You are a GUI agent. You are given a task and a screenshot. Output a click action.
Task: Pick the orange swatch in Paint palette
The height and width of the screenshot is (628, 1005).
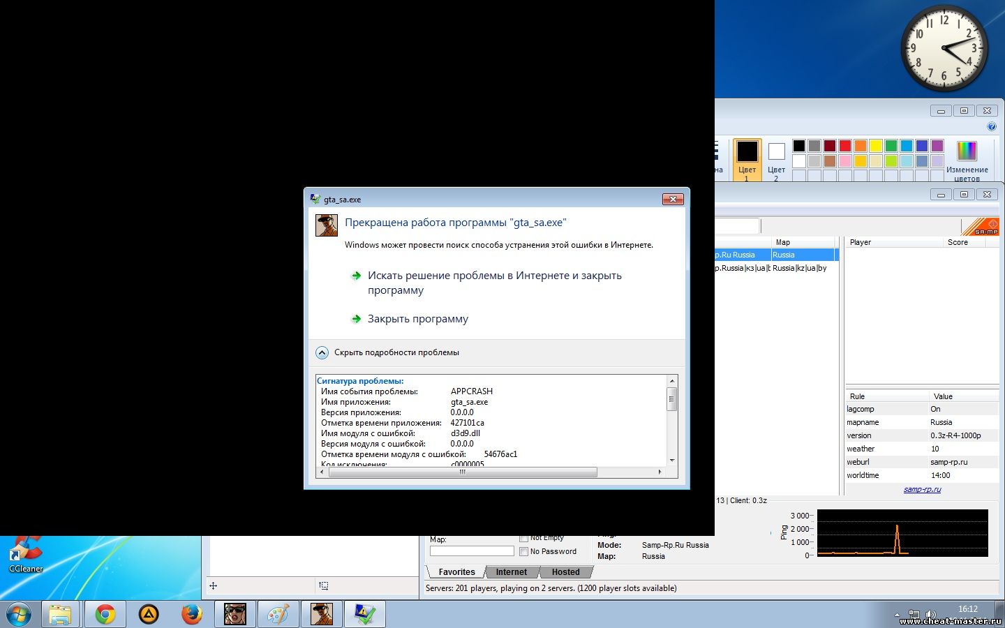point(861,146)
